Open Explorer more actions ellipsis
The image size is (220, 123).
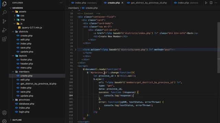click(x=61, y=3)
